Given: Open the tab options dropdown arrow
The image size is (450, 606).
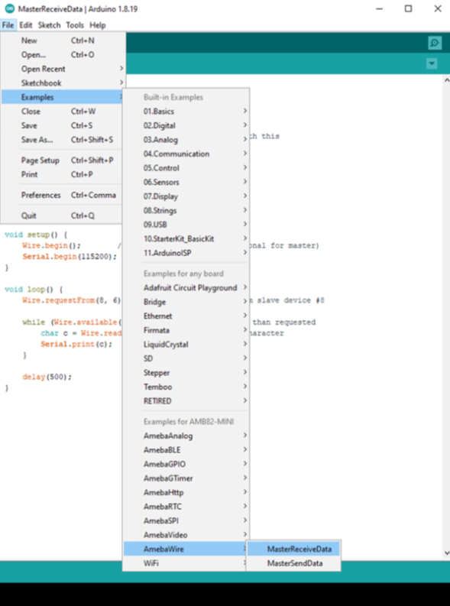Looking at the screenshot, I should [432, 63].
